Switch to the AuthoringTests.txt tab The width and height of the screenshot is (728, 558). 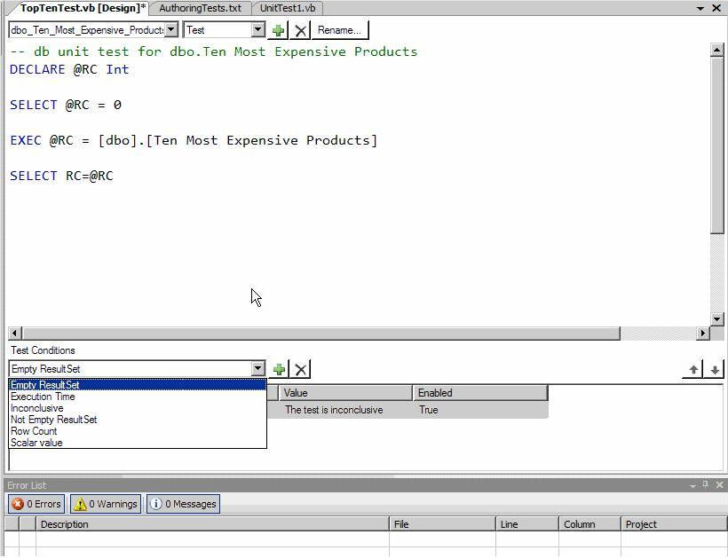pyautogui.click(x=200, y=8)
